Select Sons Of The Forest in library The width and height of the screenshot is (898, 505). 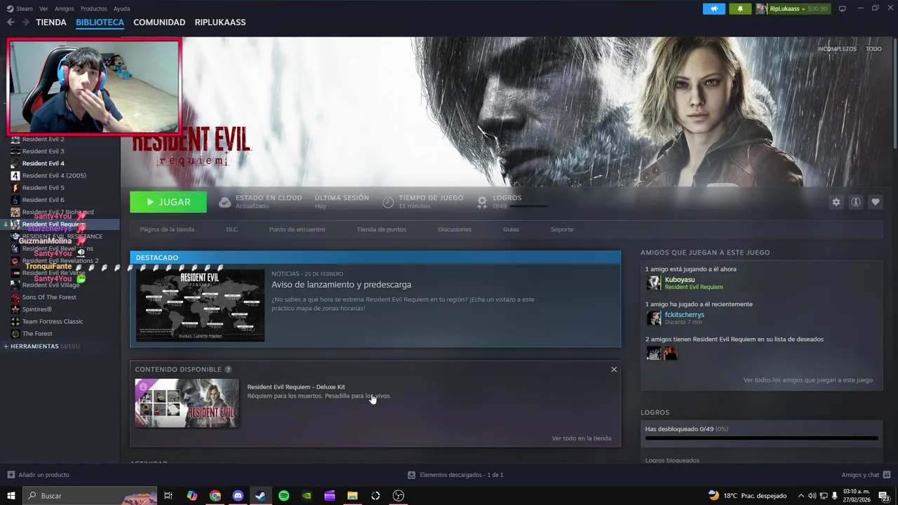pos(49,297)
